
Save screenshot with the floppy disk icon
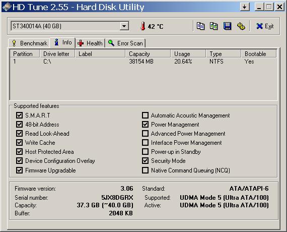[x=227, y=26]
